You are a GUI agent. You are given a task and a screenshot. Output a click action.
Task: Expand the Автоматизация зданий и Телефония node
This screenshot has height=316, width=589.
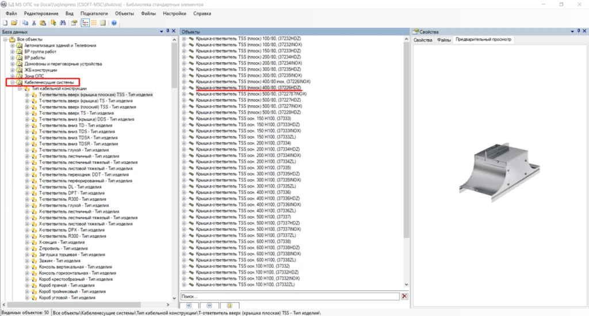(12, 45)
